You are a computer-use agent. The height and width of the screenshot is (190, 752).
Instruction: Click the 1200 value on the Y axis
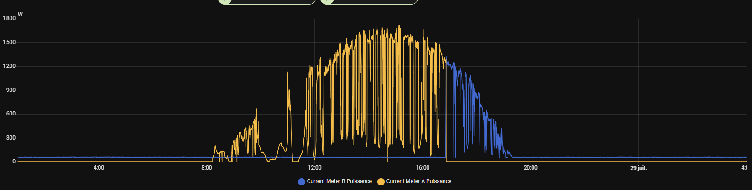pyautogui.click(x=9, y=66)
